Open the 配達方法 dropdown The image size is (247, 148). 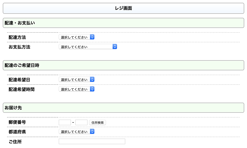(77, 37)
